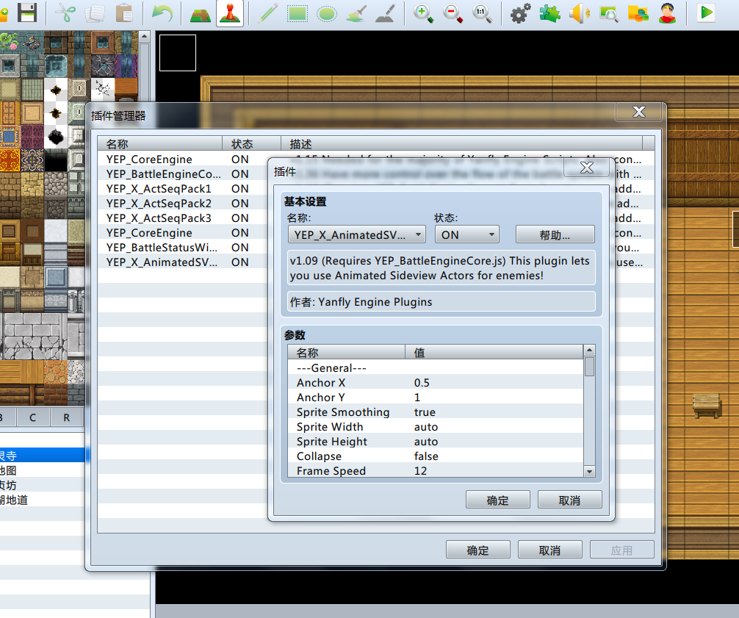Reset map to actual size 1:1
The width and height of the screenshot is (739, 618).
pyautogui.click(x=482, y=12)
